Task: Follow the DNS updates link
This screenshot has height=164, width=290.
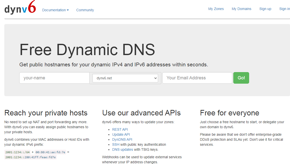Action: coord(122,149)
